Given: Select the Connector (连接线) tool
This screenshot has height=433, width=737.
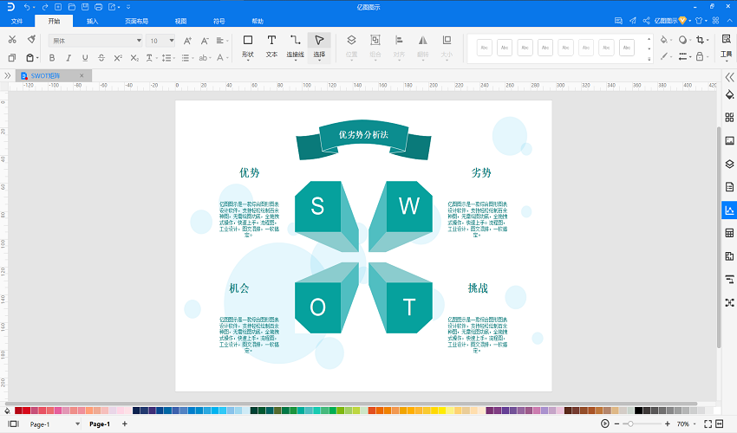Looking at the screenshot, I should pos(295,47).
